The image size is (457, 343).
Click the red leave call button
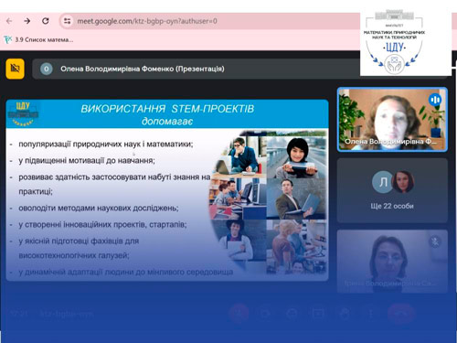(x=400, y=314)
